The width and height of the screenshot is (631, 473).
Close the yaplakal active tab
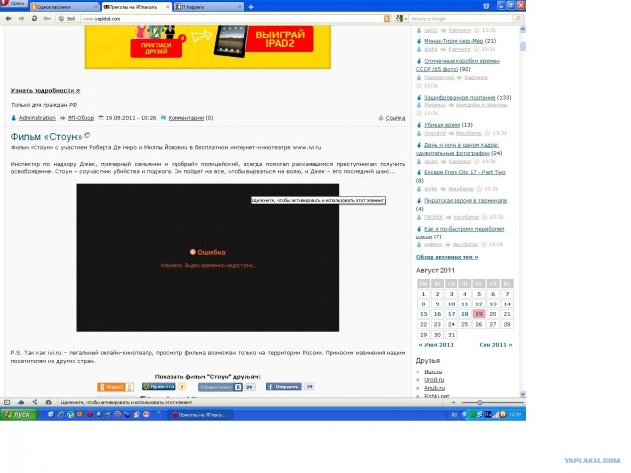click(x=168, y=7)
